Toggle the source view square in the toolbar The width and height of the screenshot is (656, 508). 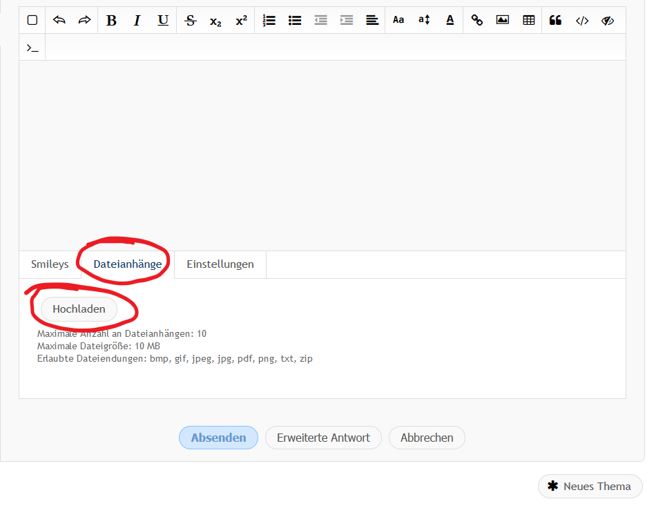[x=32, y=21]
